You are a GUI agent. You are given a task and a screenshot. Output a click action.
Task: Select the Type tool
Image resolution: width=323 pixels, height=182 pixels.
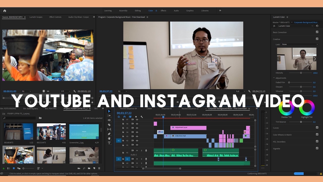tap(109, 143)
